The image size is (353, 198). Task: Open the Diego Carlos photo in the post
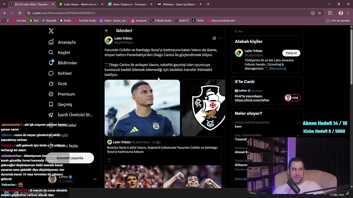(x=142, y=108)
